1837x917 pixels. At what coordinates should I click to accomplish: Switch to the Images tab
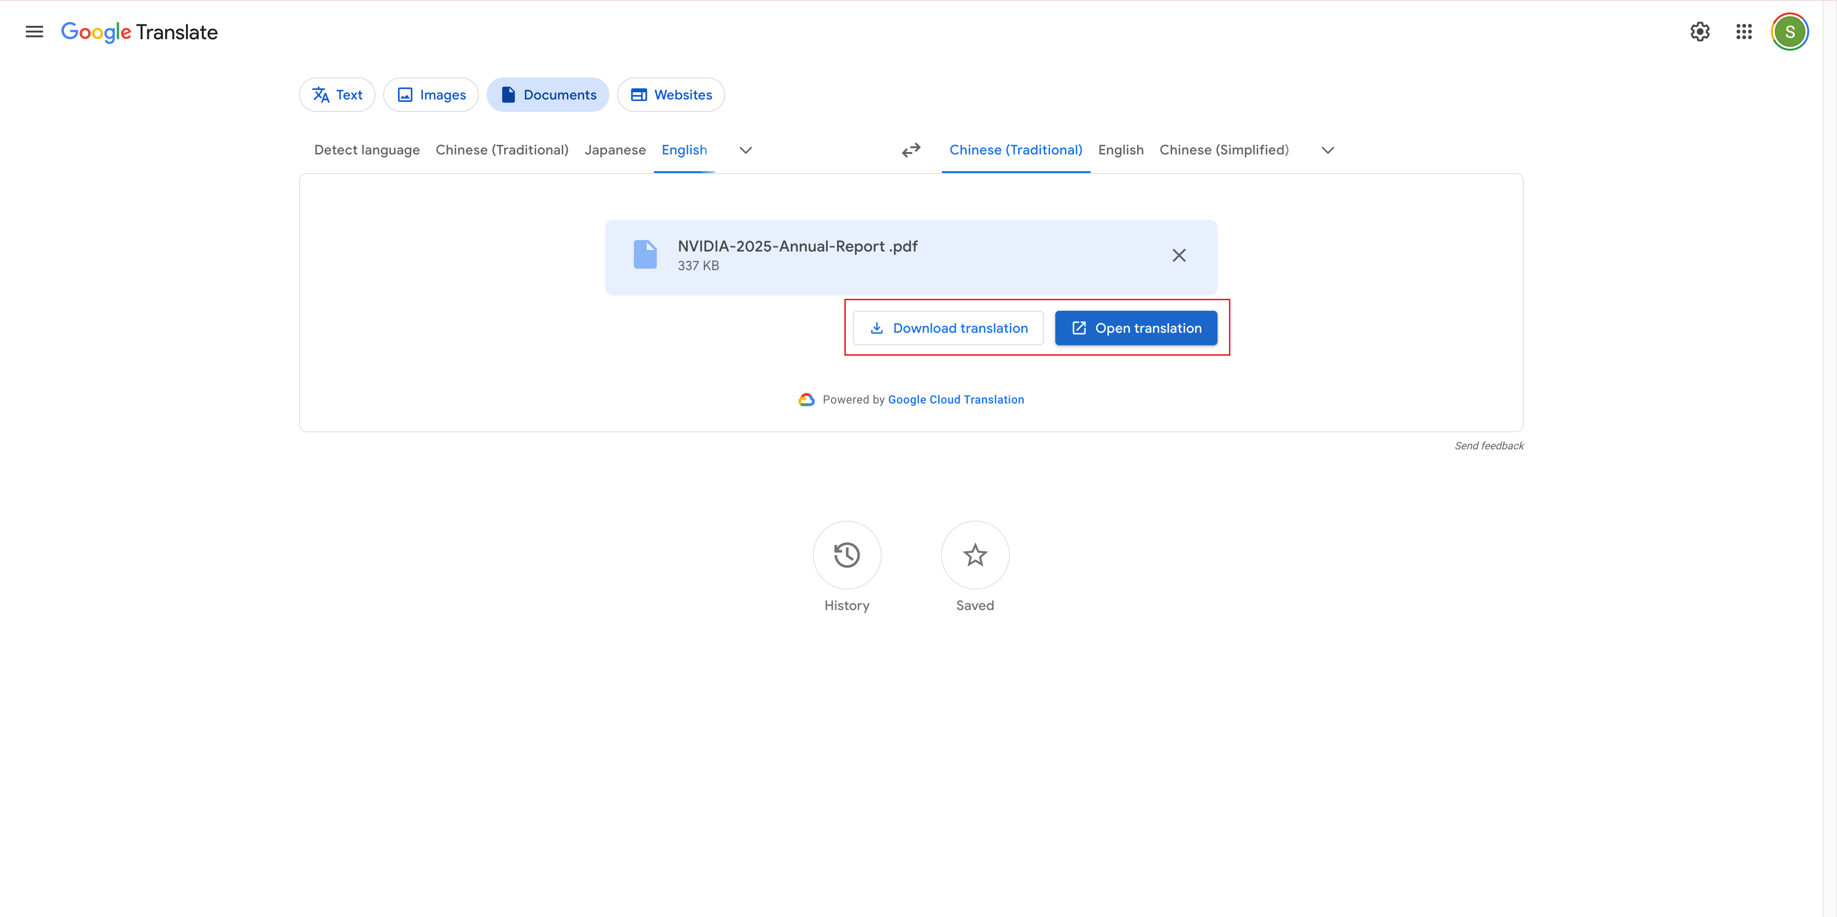(x=431, y=95)
